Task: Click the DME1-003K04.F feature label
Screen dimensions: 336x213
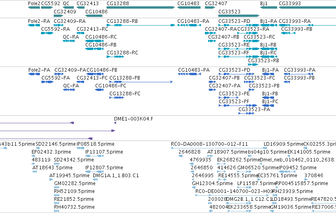Action: pyautogui.click(x=133, y=119)
